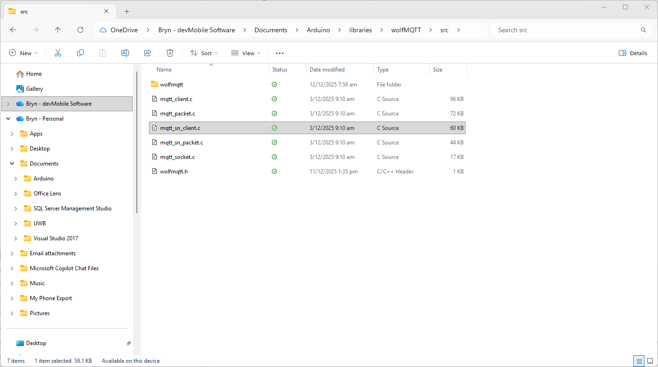The width and height of the screenshot is (658, 367).
Task: Go up one folder level
Action: (x=58, y=30)
